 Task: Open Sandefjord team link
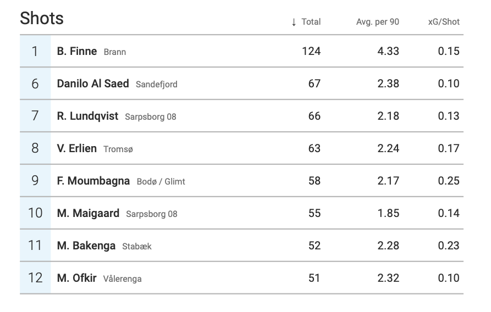(157, 85)
